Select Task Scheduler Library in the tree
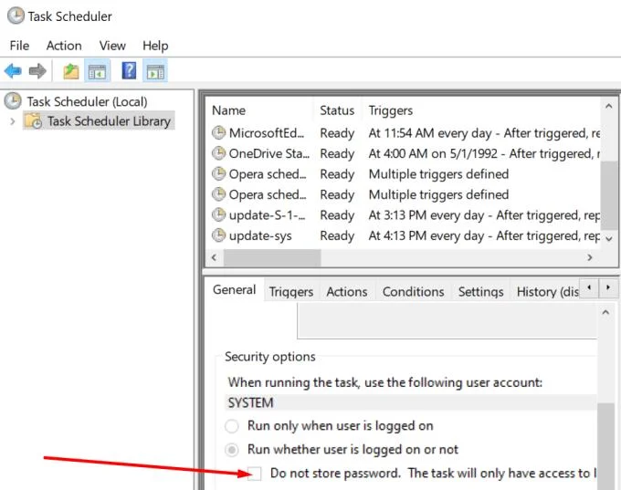The width and height of the screenshot is (621, 490). (109, 120)
